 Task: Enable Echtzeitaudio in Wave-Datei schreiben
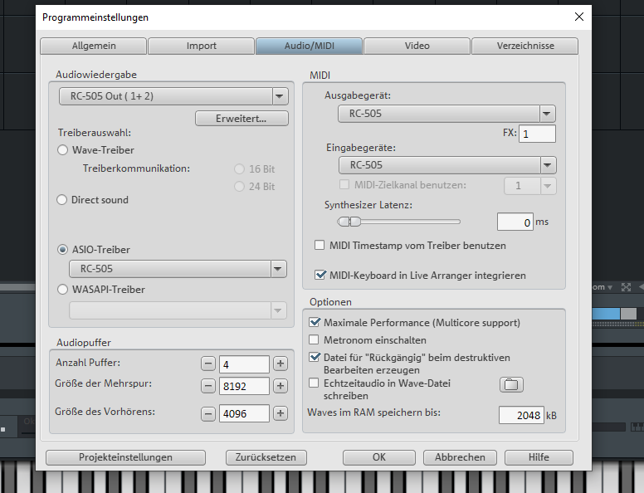tap(314, 383)
